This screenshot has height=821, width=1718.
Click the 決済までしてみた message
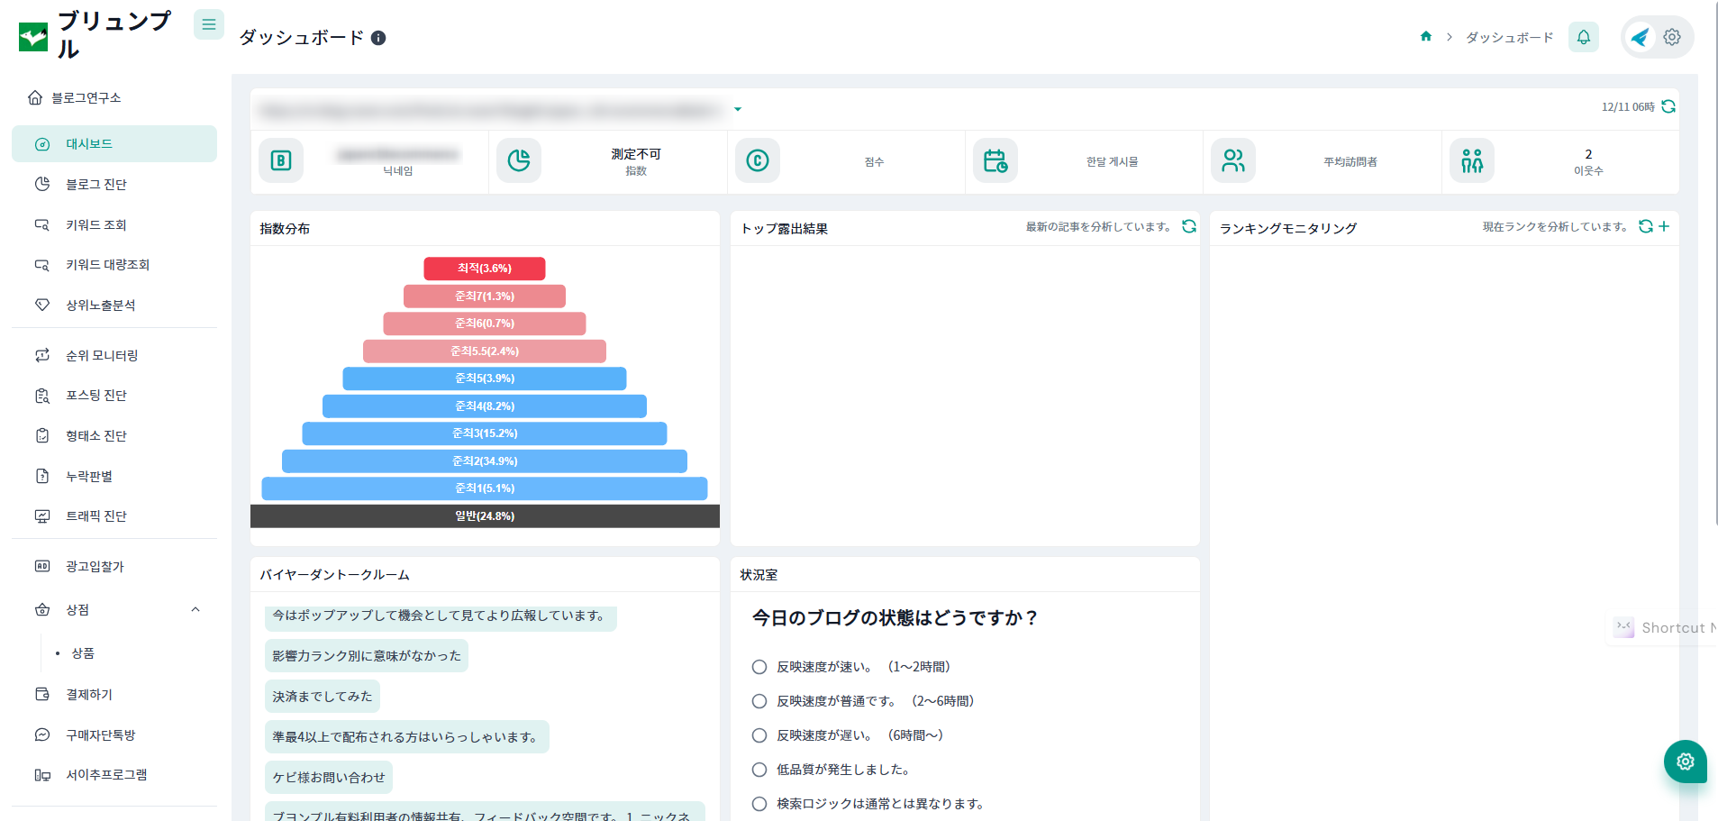click(323, 697)
